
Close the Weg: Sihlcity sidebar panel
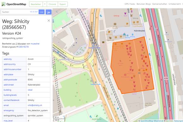pos(49,20)
